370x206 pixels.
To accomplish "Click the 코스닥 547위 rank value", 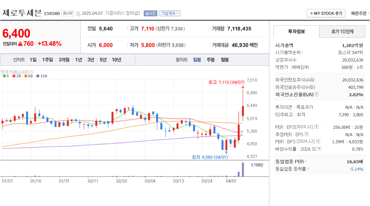I will tap(350, 52).
